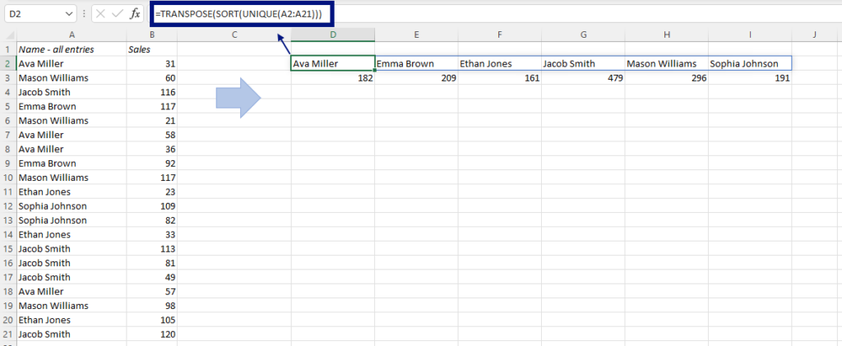Select column C header
The height and width of the screenshot is (346, 842).
click(234, 35)
